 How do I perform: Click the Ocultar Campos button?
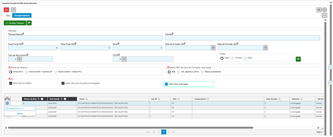[15, 23]
